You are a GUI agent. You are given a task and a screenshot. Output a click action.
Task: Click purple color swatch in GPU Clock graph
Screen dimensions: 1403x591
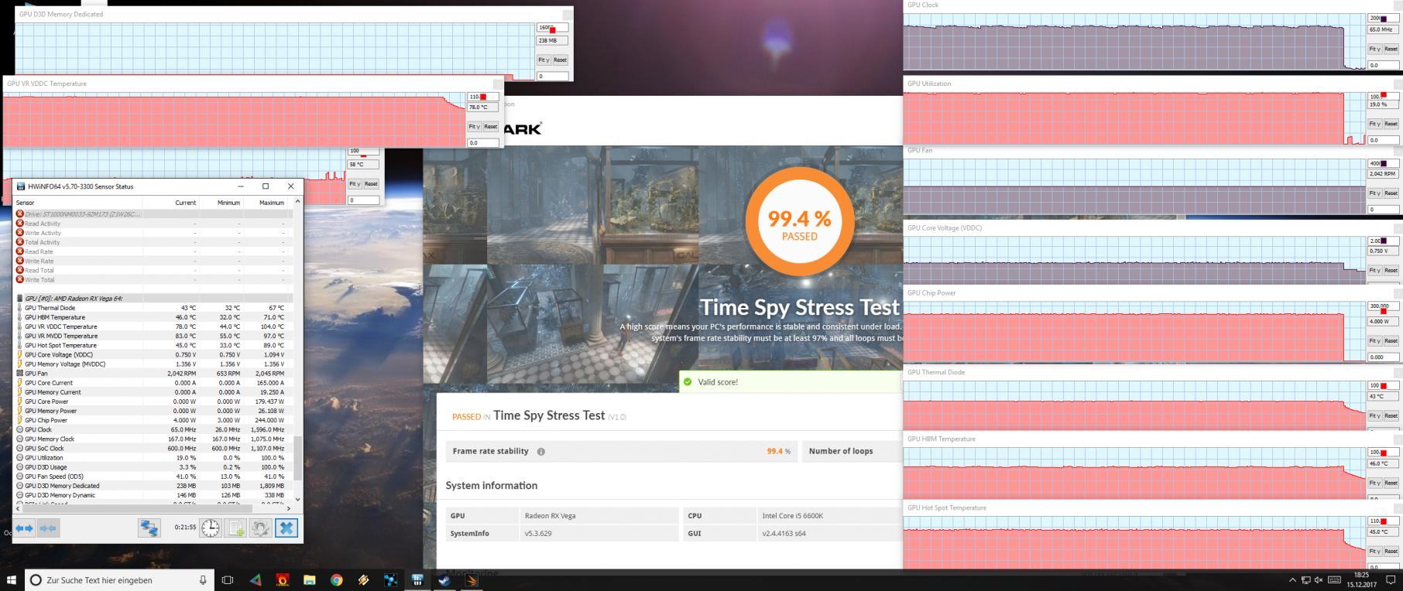[x=1383, y=18]
